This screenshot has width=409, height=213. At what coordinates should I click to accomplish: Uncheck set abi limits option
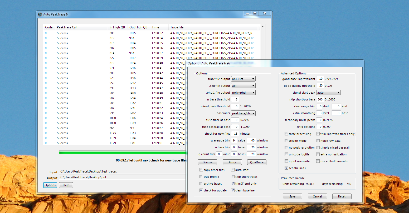[x=286, y=168]
